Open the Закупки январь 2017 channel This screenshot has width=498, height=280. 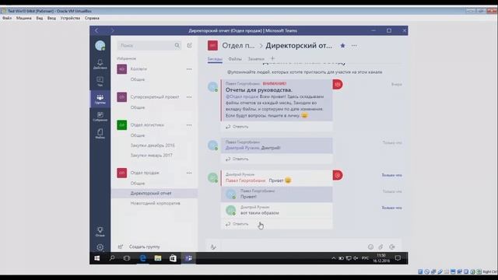(151, 156)
